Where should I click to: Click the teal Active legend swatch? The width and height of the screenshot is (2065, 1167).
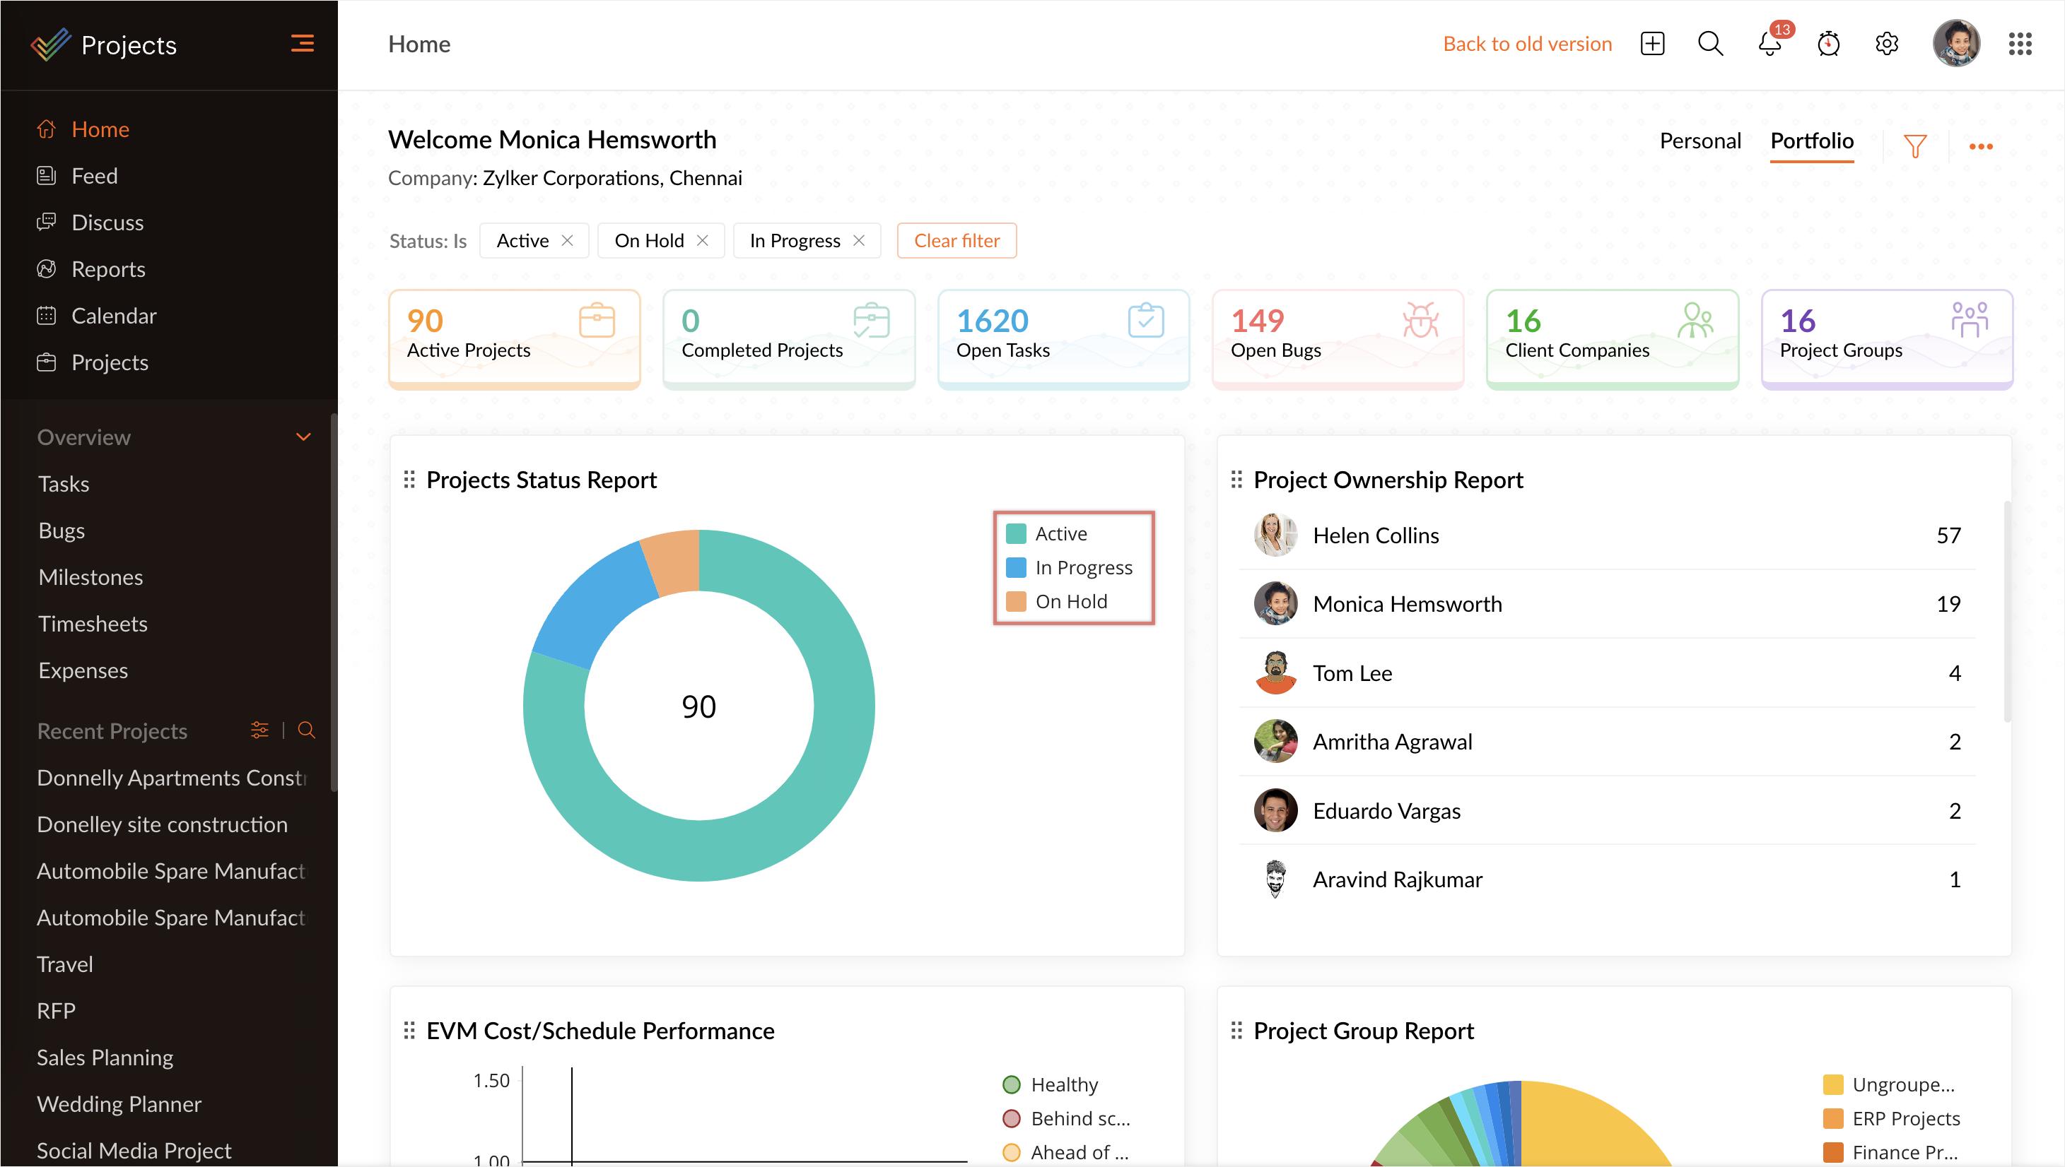[x=1015, y=534]
